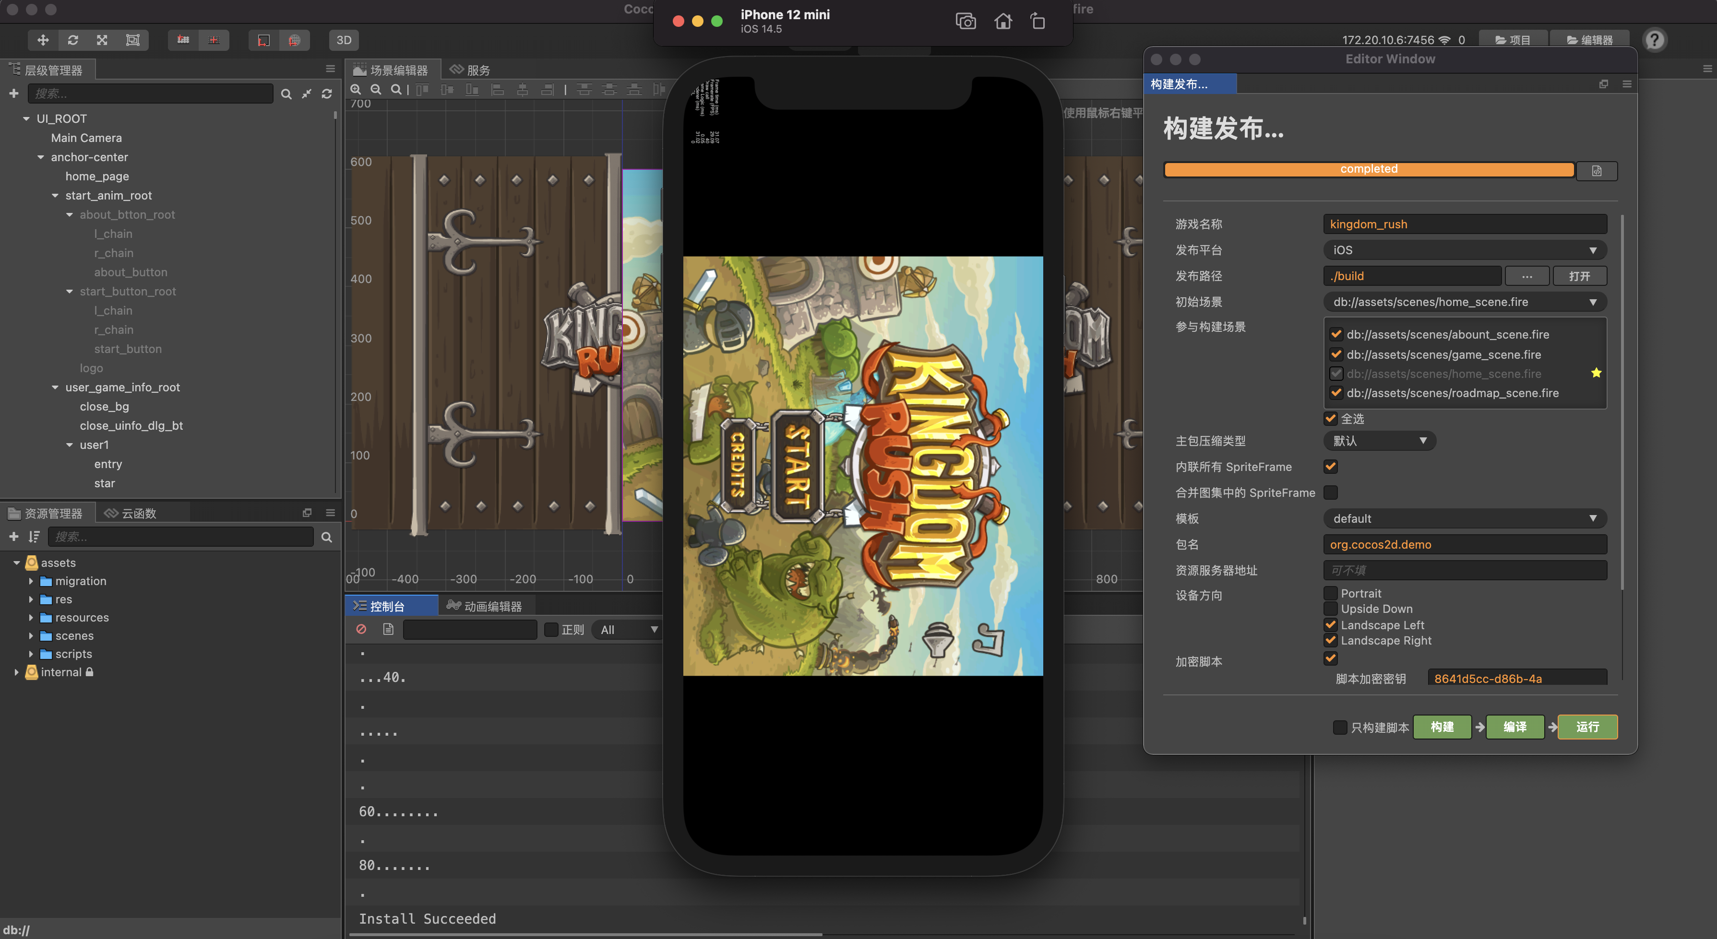The image size is (1717, 939).
Task: Open 模板 default dropdown
Action: point(1465,519)
